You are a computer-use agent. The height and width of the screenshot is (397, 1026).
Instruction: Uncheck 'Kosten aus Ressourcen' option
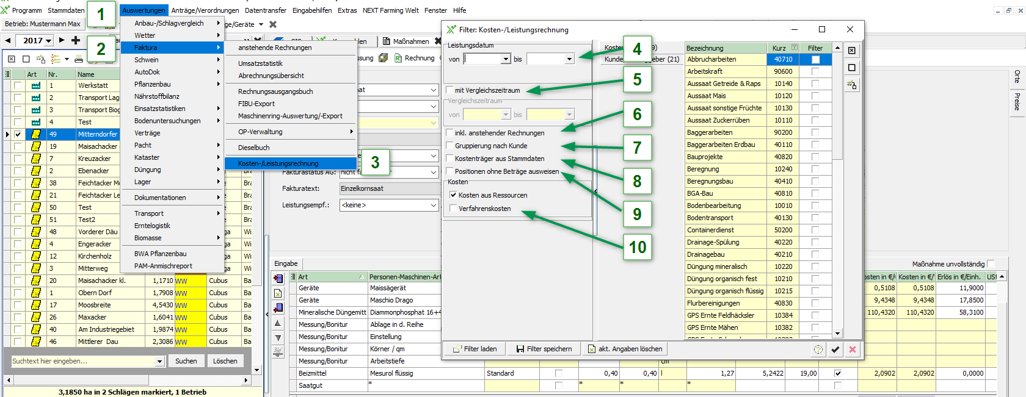click(x=453, y=195)
